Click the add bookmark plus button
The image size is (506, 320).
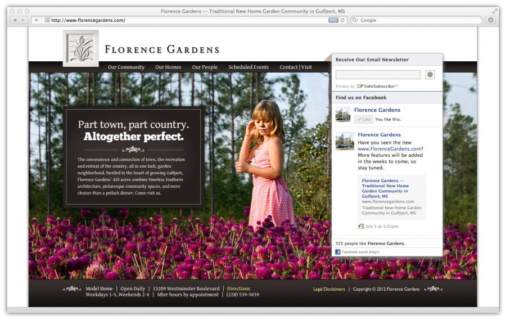click(36, 20)
